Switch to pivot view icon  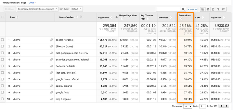[224, 9]
